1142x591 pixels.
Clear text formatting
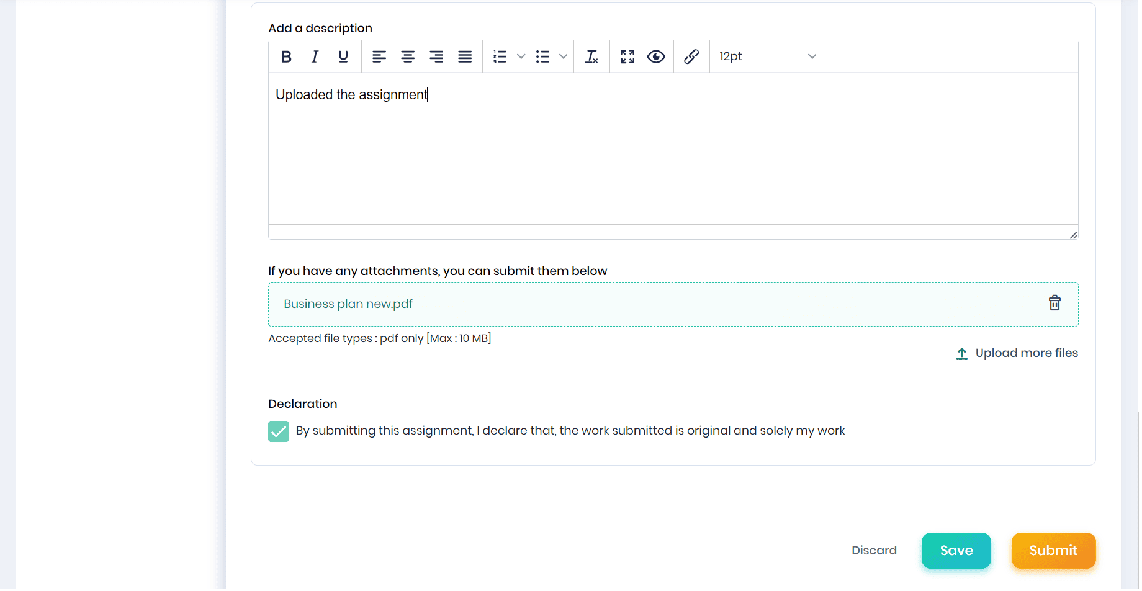(x=592, y=56)
